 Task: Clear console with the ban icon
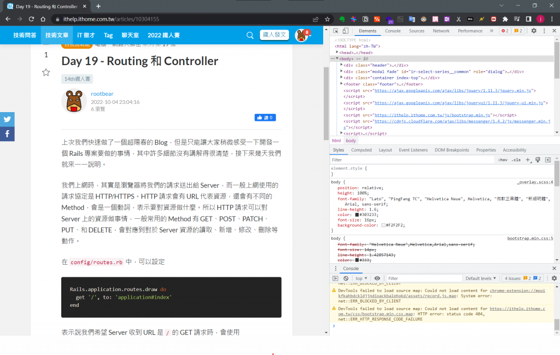tap(346, 278)
